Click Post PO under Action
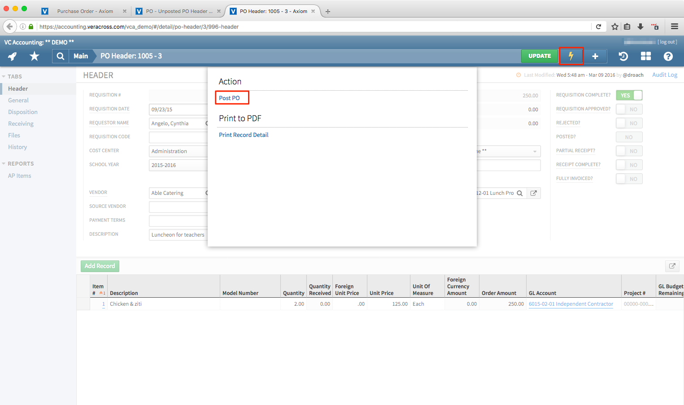Screen dimensions: 684x405 coord(229,97)
